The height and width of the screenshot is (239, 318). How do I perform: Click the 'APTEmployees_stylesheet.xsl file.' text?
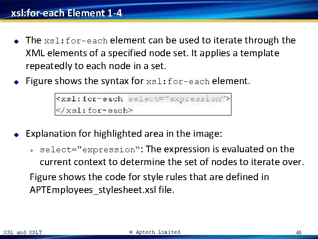[102, 190]
